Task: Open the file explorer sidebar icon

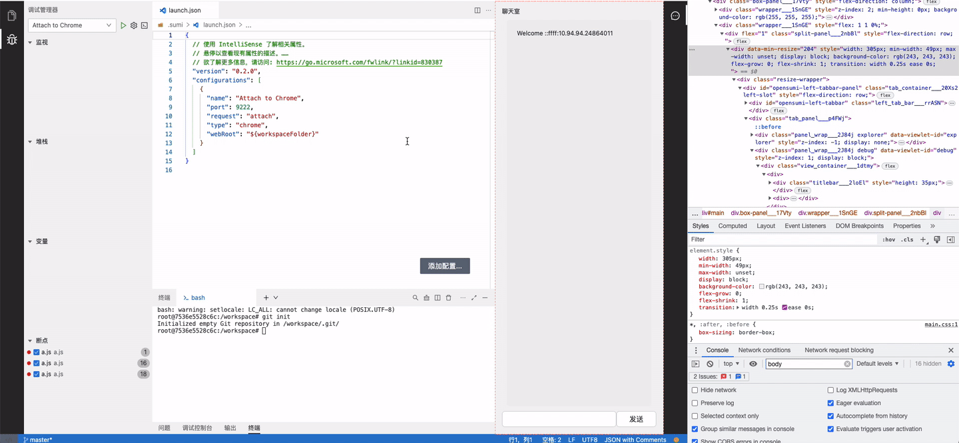Action: tap(11, 15)
